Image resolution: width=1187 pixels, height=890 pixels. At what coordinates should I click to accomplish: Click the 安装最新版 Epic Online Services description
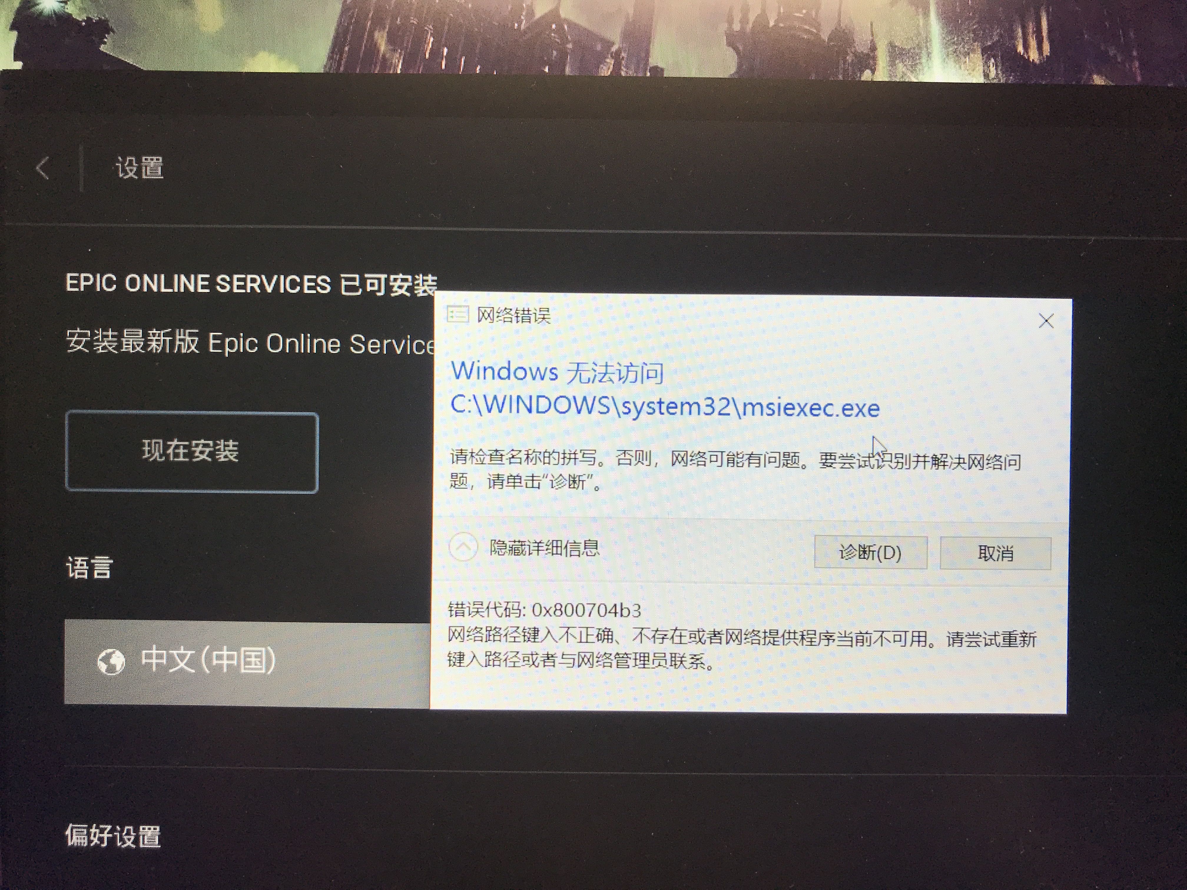250,343
